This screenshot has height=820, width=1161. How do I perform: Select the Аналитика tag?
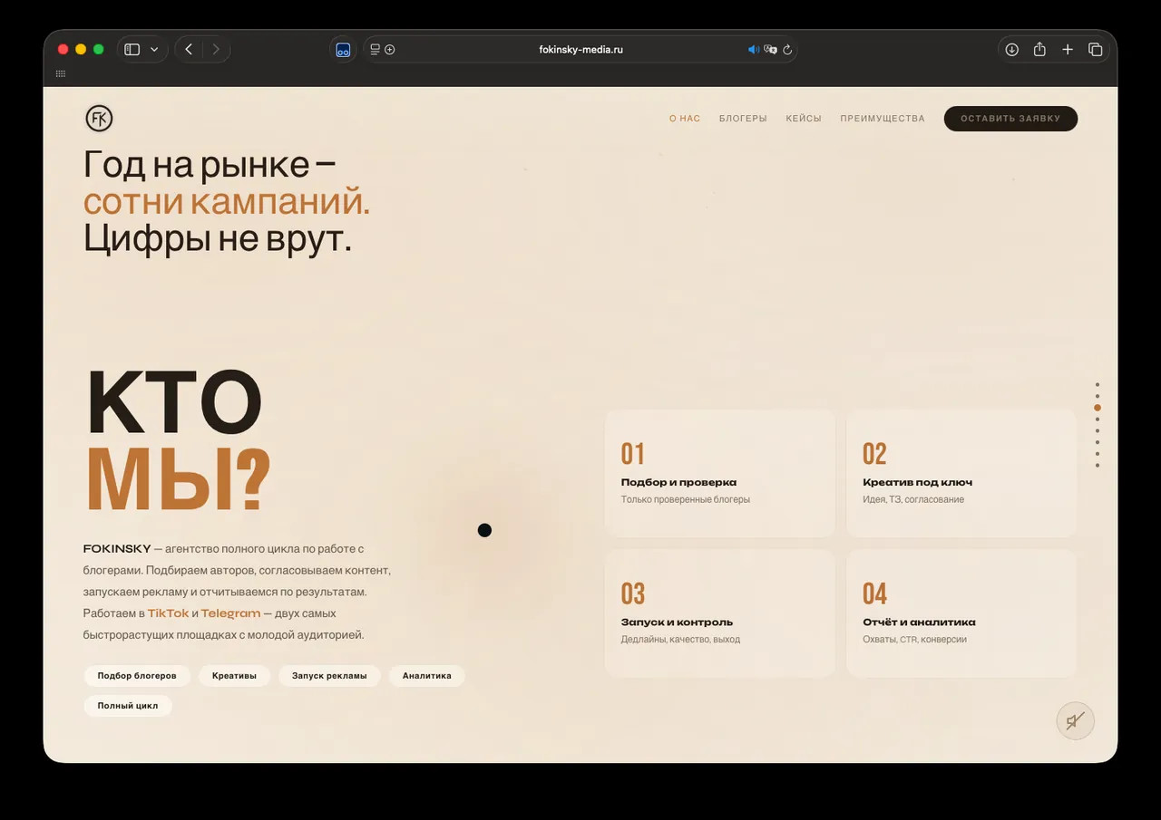[x=427, y=676]
